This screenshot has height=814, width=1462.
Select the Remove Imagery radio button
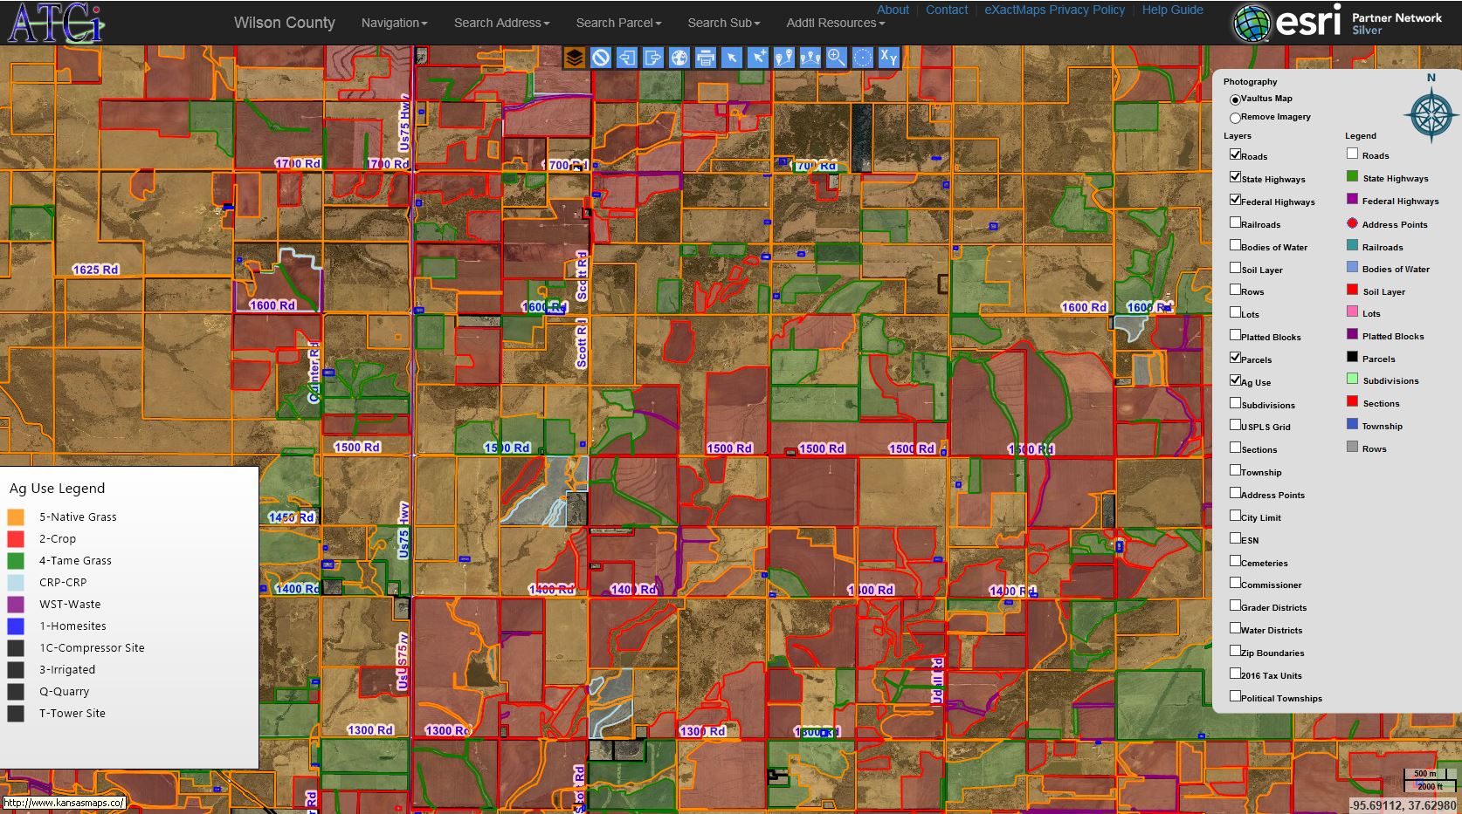(x=1235, y=117)
